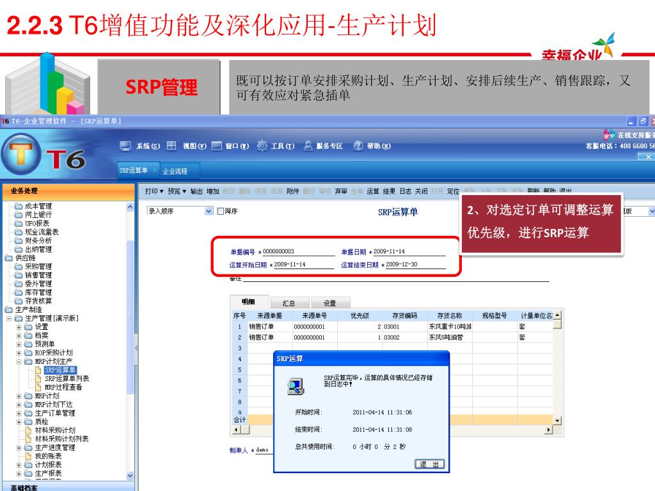Open the 系统(S) menu icon
The height and width of the screenshot is (491, 655).
pos(125,146)
